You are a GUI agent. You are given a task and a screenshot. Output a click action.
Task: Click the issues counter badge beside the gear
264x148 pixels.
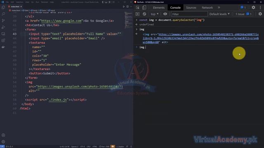(x=243, y=7)
